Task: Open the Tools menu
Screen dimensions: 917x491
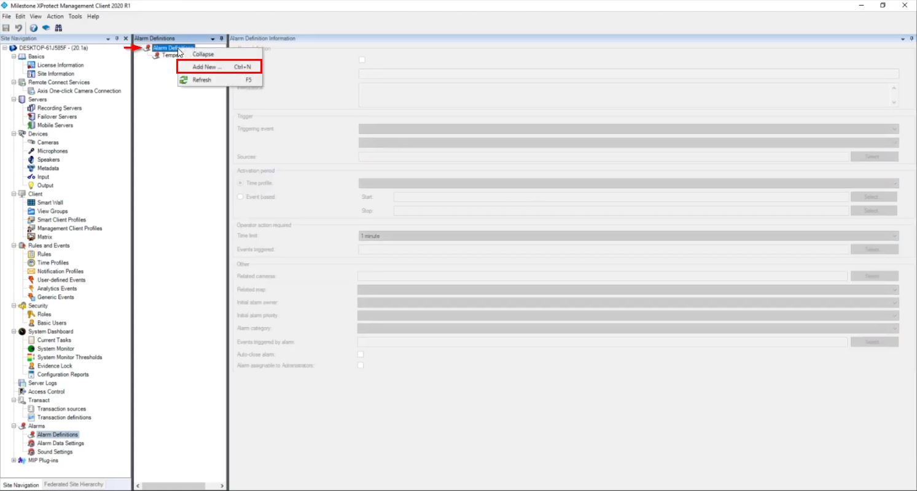Action: tap(75, 17)
